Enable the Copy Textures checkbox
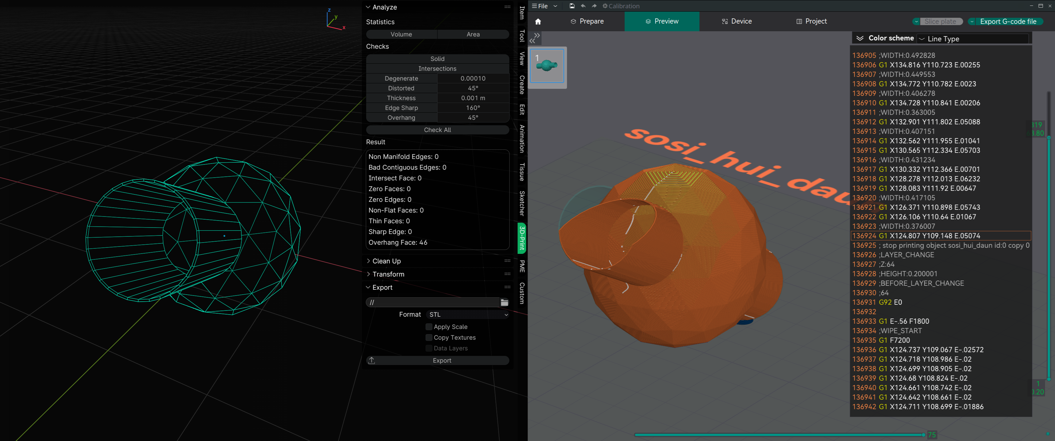Image resolution: width=1055 pixels, height=441 pixels. (x=429, y=337)
